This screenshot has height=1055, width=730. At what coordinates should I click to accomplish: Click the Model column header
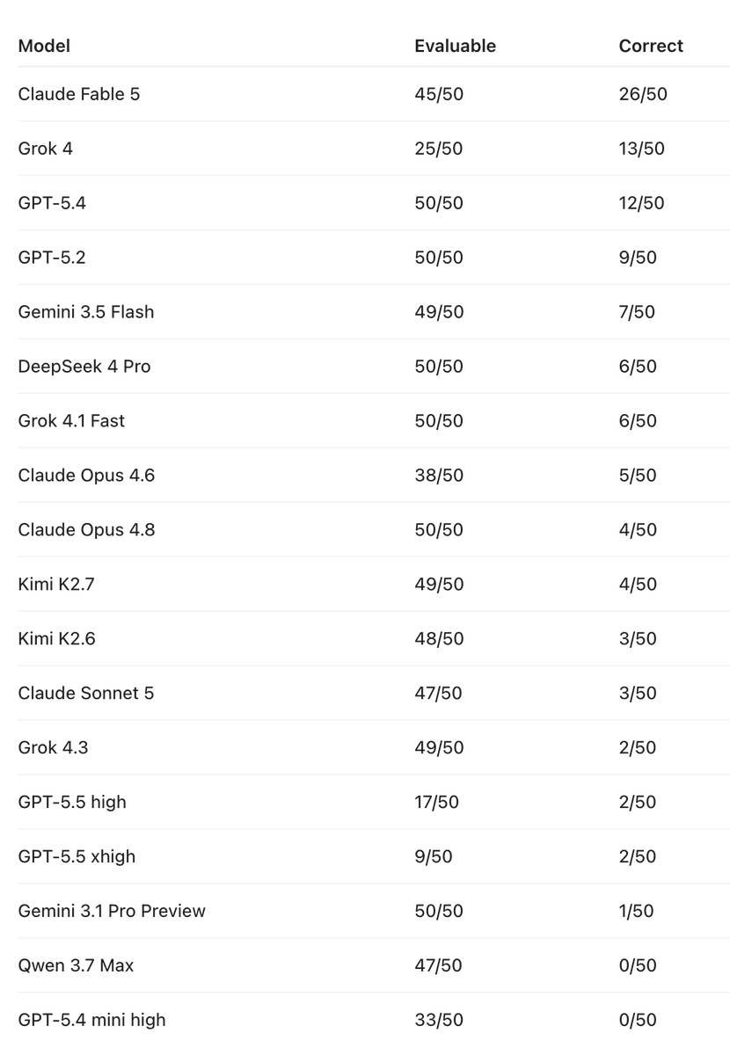[44, 46]
